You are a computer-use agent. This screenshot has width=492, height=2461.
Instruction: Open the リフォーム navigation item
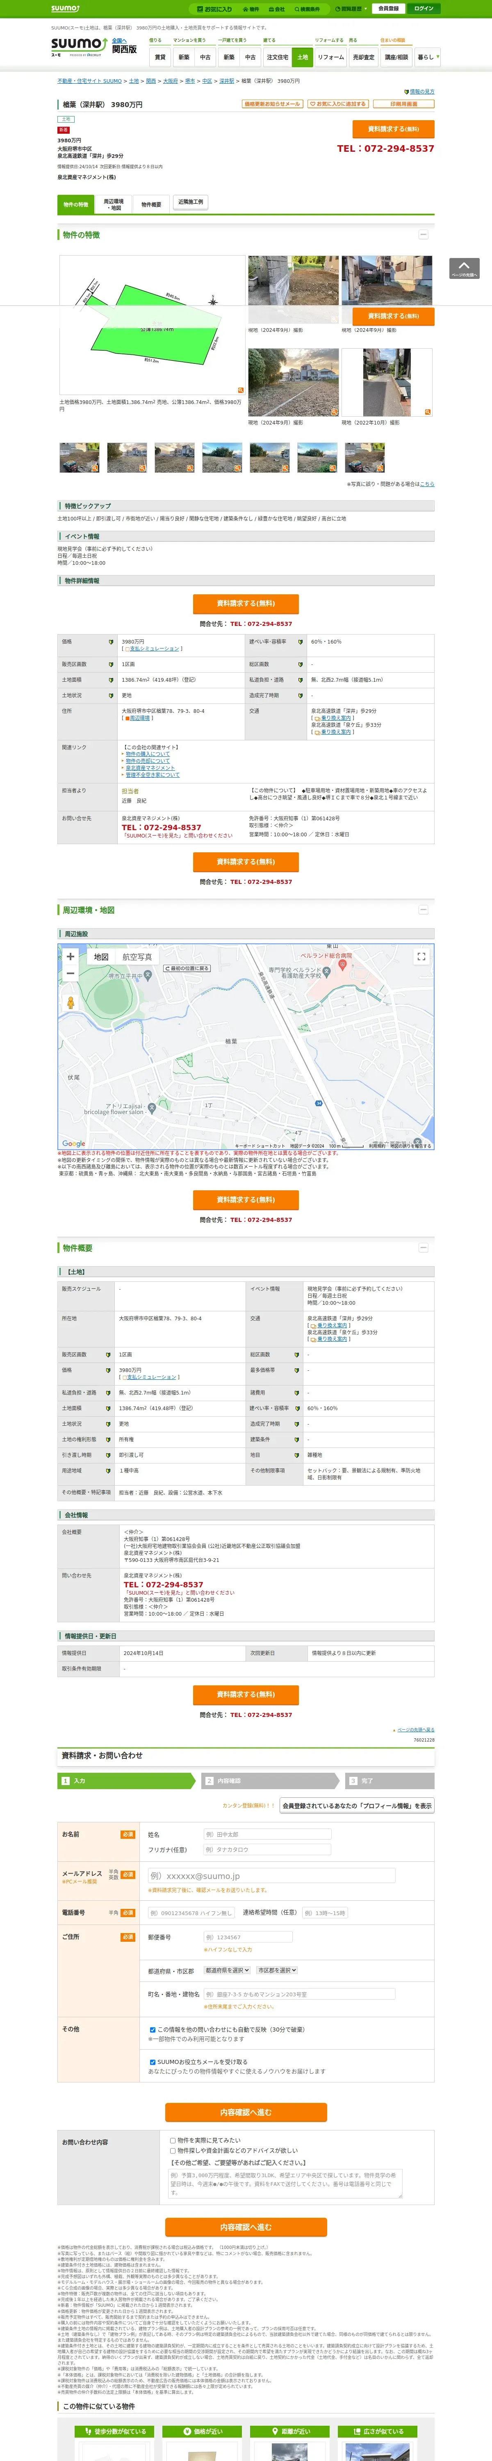330,57
